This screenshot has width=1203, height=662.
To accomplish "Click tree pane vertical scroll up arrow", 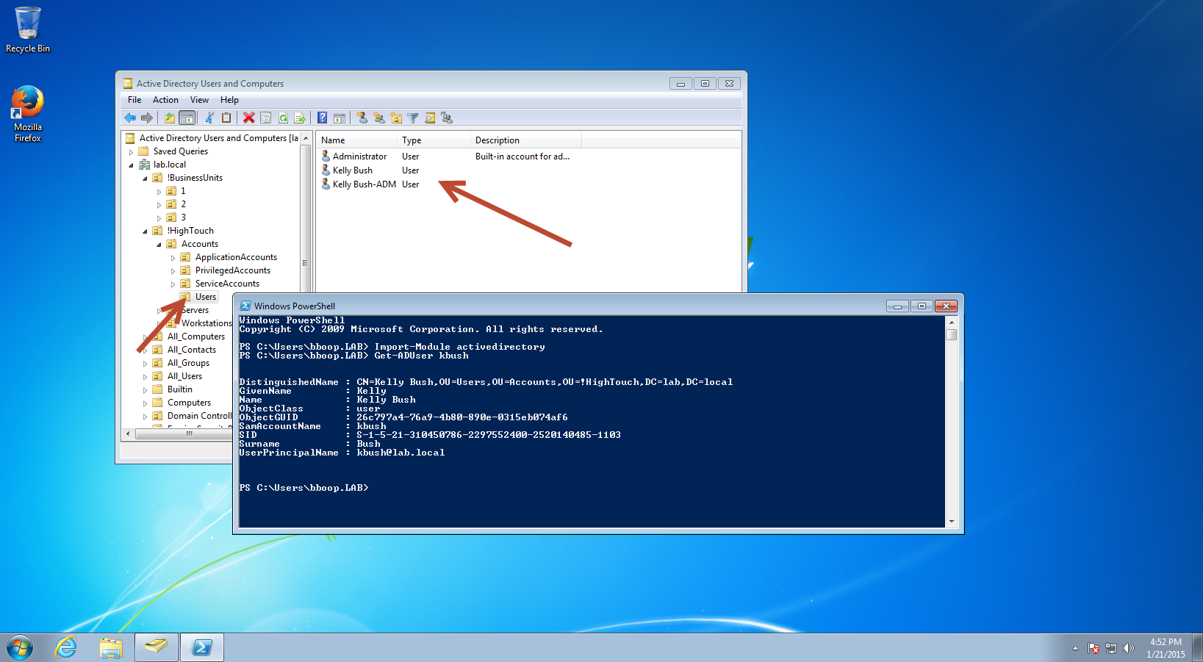I will 305,138.
